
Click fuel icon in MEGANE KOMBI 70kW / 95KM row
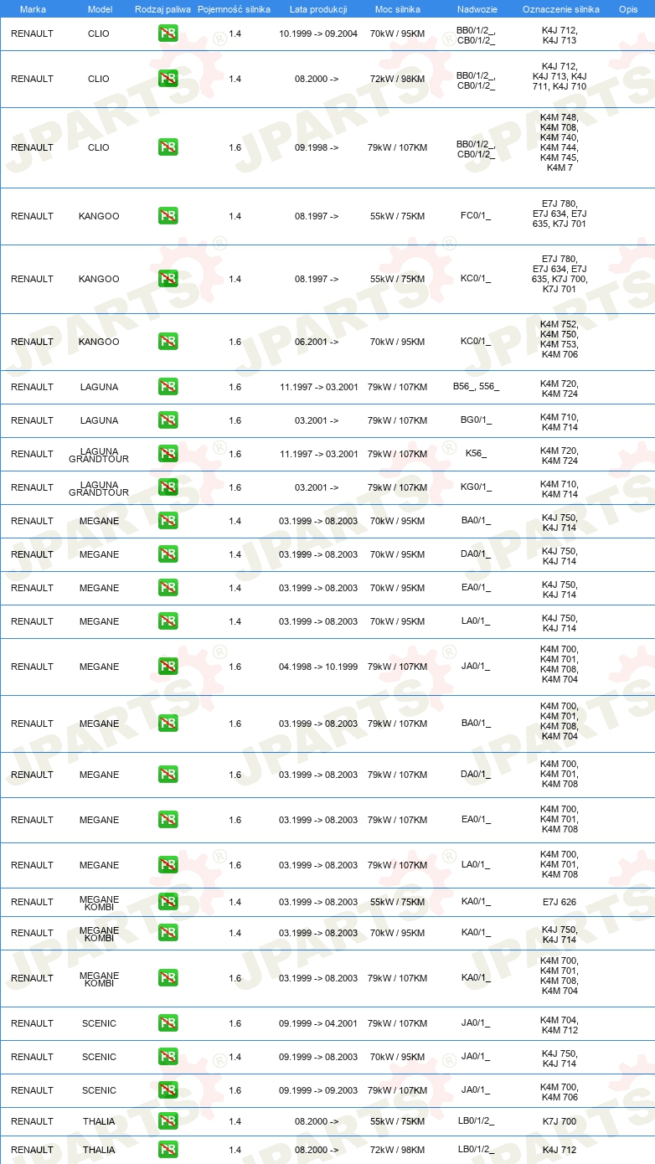[x=168, y=933]
